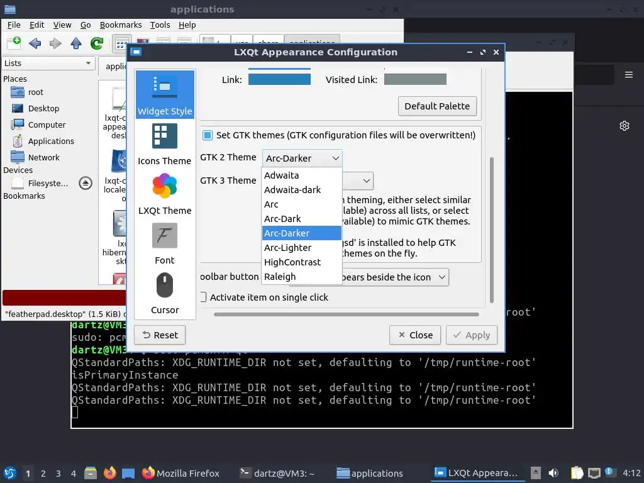644x483 pixels.
Task: Toggle Activate item on single click
Action: point(203,297)
